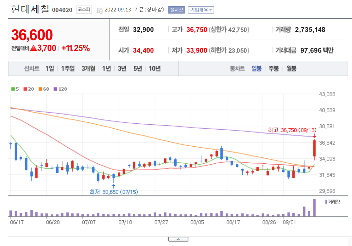
Task: Click the 상한가 42,750 text
Action: click(x=229, y=30)
